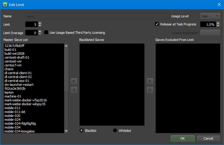Open the License Application dropdown
This screenshot has height=145, width=224.
[x=210, y=33]
